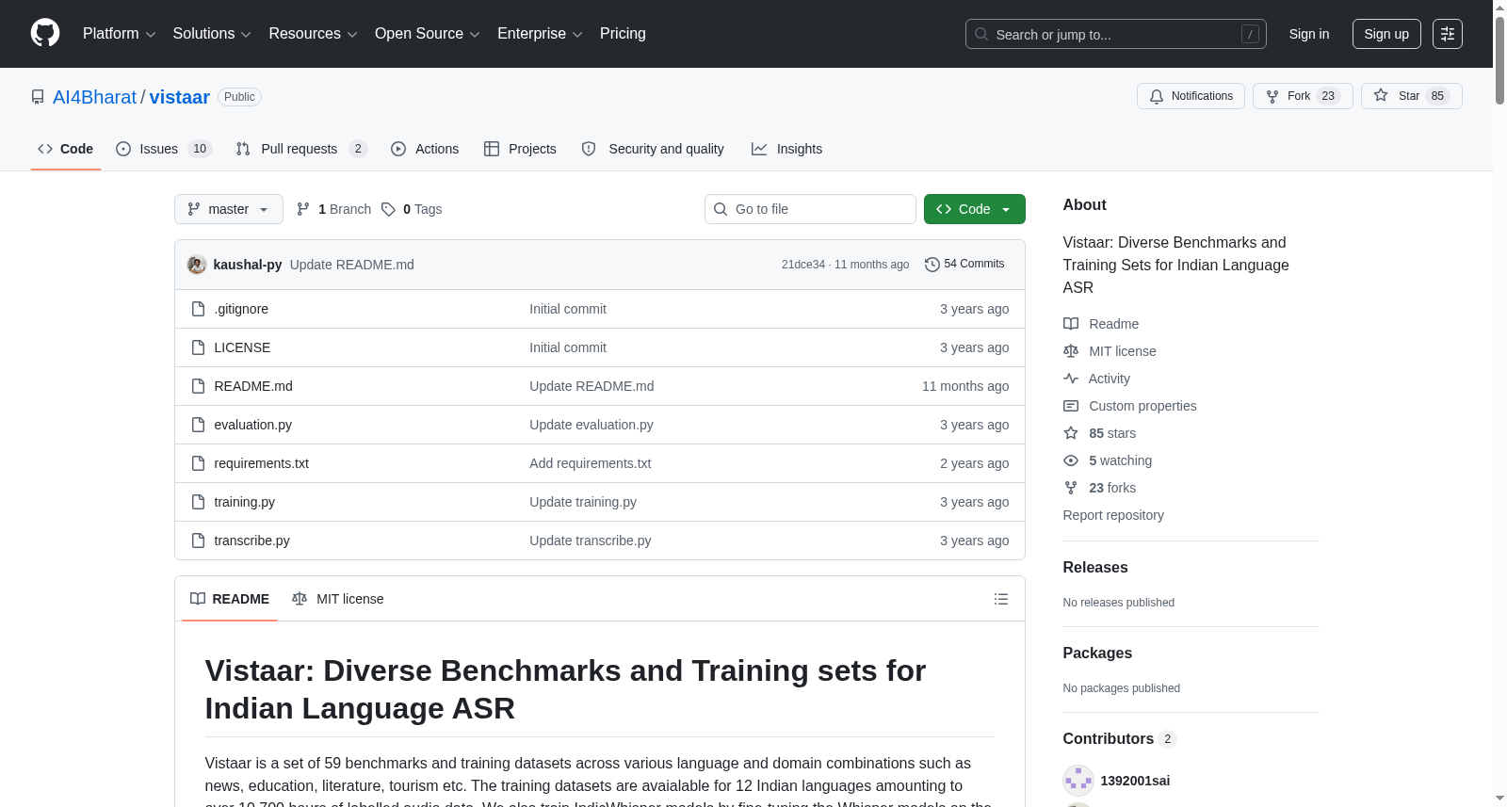Click the file icon for transcribe.py
Image resolution: width=1507 pixels, height=807 pixels.
[x=198, y=541]
